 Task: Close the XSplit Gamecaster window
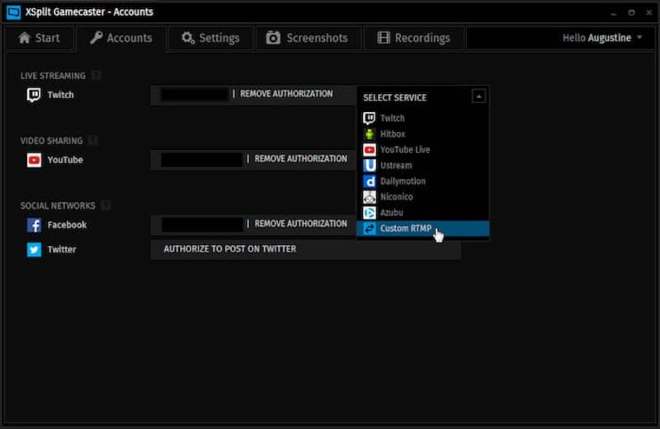coord(649,13)
